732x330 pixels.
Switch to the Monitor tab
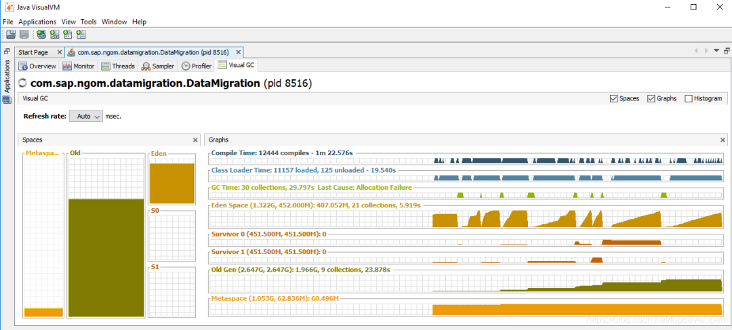pyautogui.click(x=79, y=66)
